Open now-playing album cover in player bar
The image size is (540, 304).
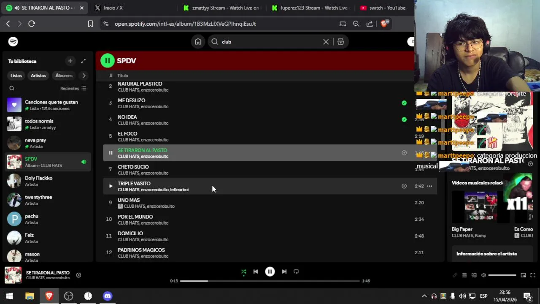[13, 275]
